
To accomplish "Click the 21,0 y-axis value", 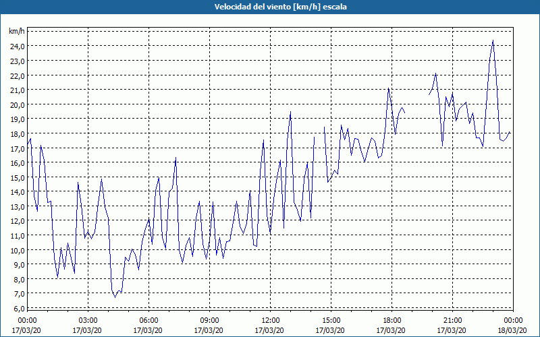I will (17, 90).
